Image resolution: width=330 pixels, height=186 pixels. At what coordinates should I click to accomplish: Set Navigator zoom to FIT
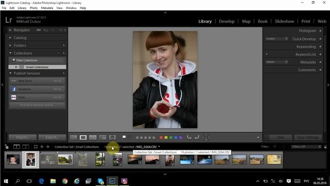[x=39, y=30]
